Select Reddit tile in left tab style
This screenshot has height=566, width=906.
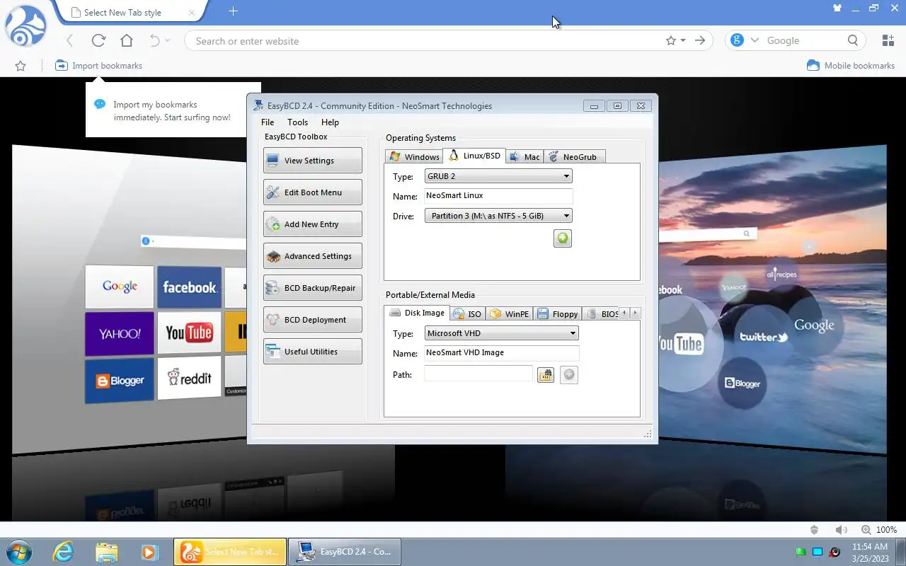coord(189,378)
